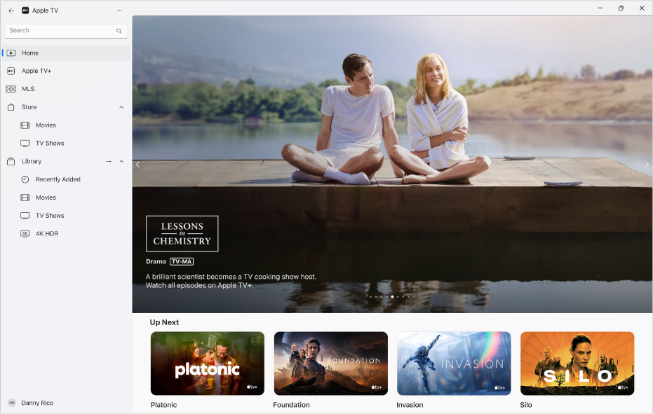Click the search magnifier icon
This screenshot has height=414, width=653.
point(119,31)
